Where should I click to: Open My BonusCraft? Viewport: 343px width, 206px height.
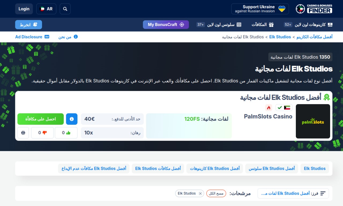(166, 25)
